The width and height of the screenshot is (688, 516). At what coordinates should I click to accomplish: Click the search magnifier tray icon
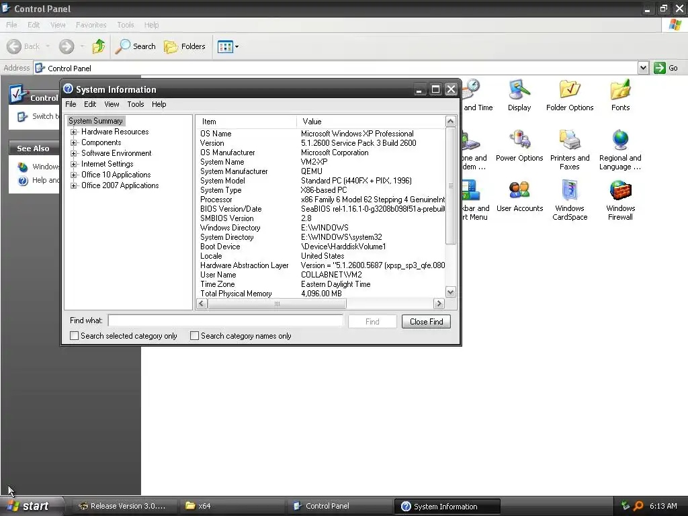point(638,506)
